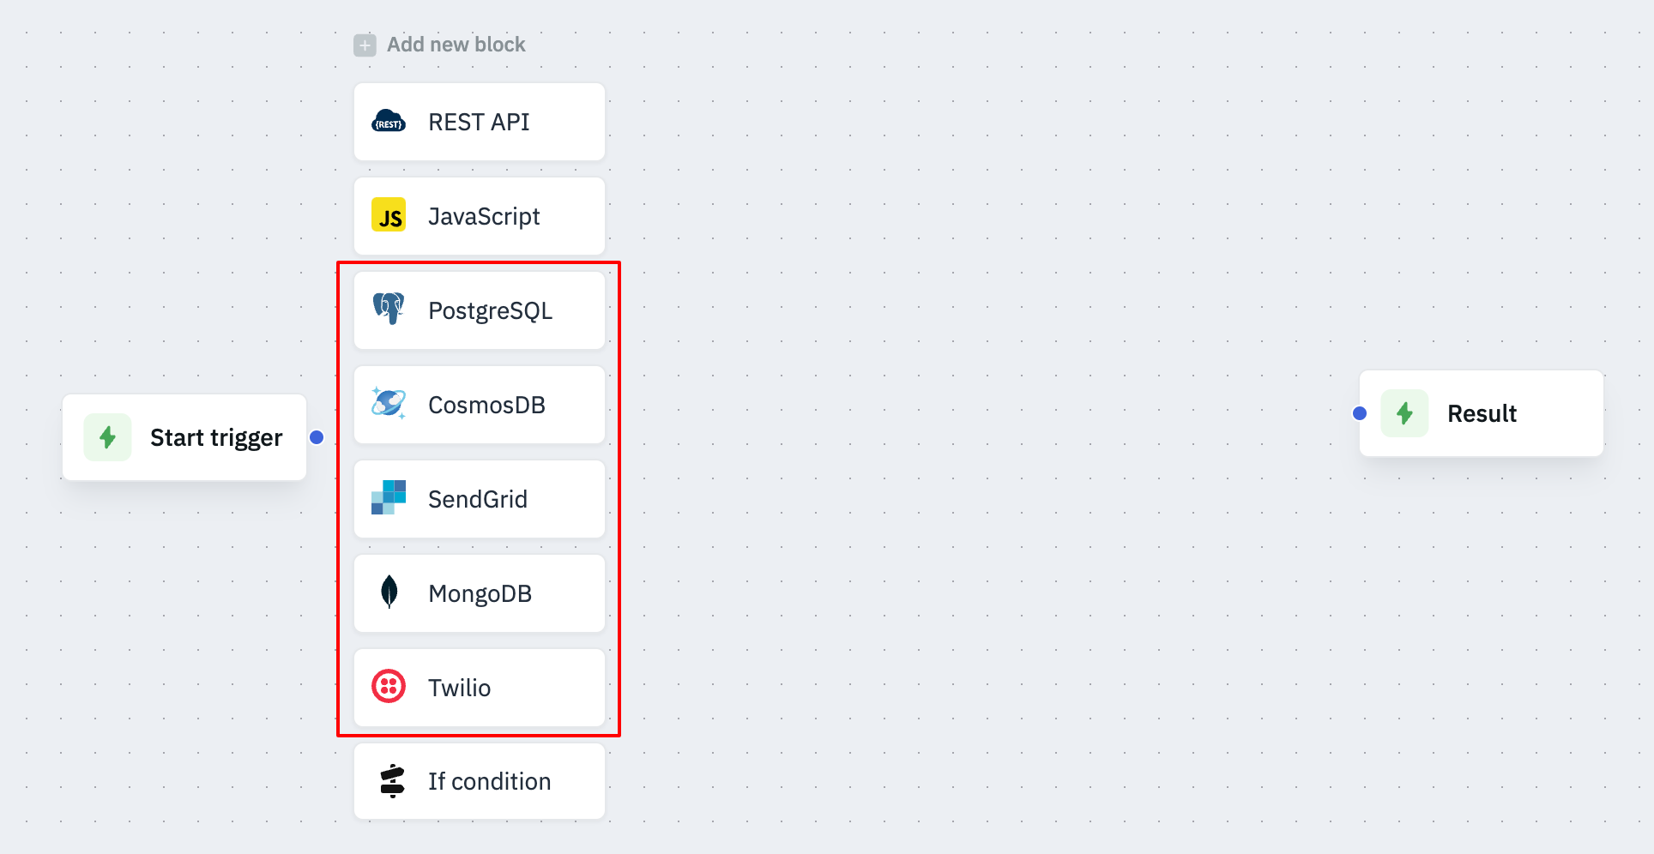Click the If condition signpost icon
The width and height of the screenshot is (1654, 854).
[x=392, y=781]
